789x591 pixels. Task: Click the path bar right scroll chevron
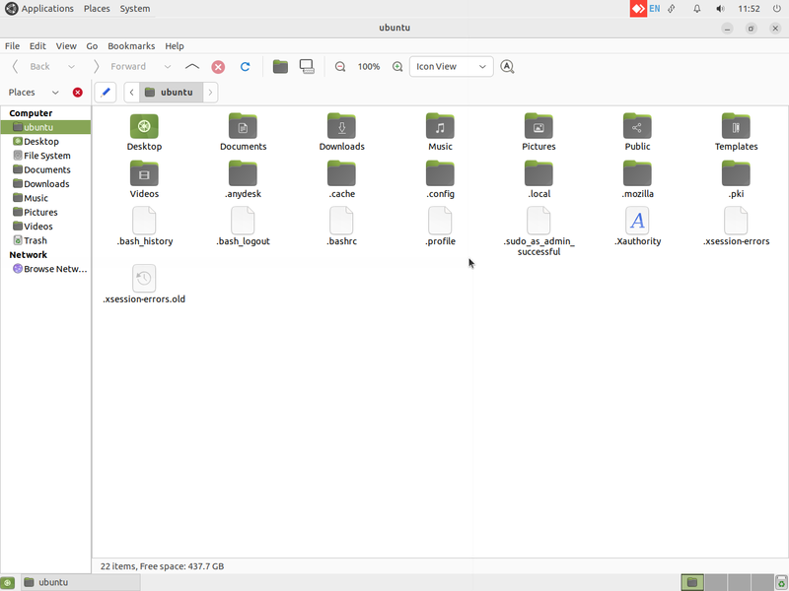point(210,93)
